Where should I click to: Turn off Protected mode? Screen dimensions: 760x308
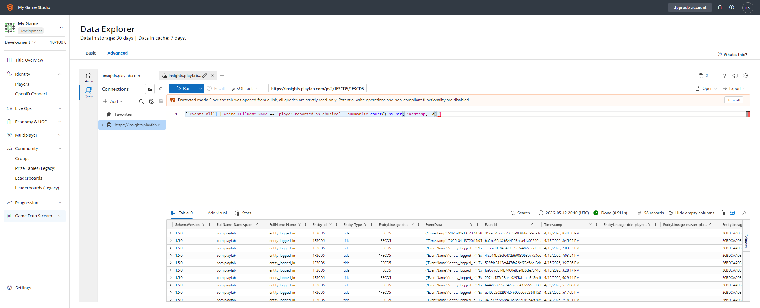(x=734, y=100)
